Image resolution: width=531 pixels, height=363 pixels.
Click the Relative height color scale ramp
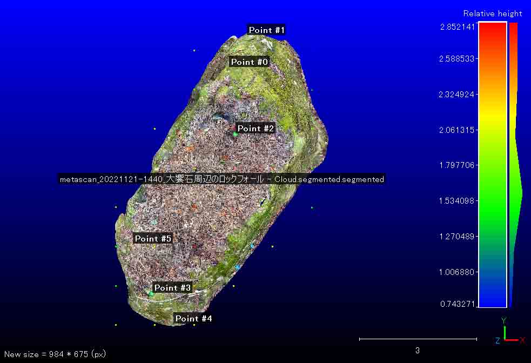(493, 165)
